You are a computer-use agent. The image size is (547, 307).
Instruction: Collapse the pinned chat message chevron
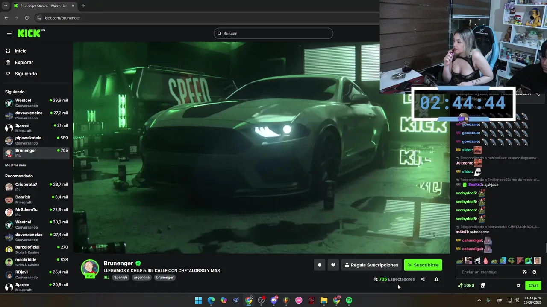click(538, 95)
